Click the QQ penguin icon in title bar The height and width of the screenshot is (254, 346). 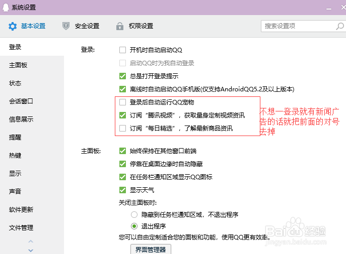click(x=6, y=7)
